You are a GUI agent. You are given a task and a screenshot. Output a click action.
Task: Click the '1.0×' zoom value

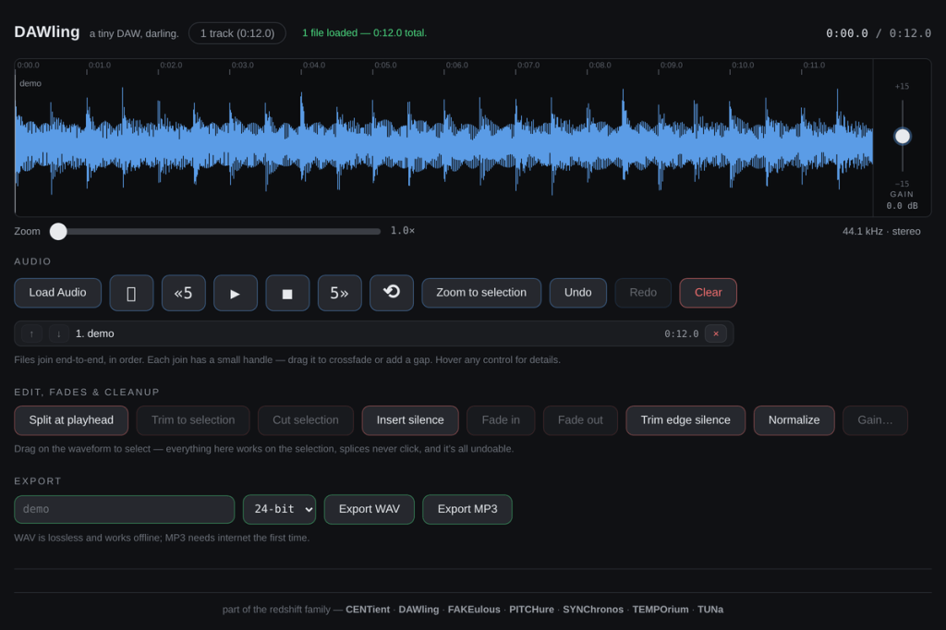click(x=403, y=231)
